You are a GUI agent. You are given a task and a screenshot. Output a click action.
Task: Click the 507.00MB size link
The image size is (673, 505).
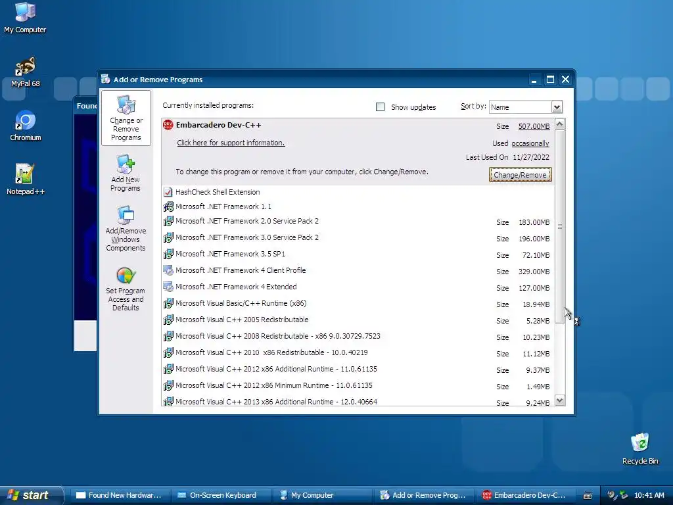point(534,126)
